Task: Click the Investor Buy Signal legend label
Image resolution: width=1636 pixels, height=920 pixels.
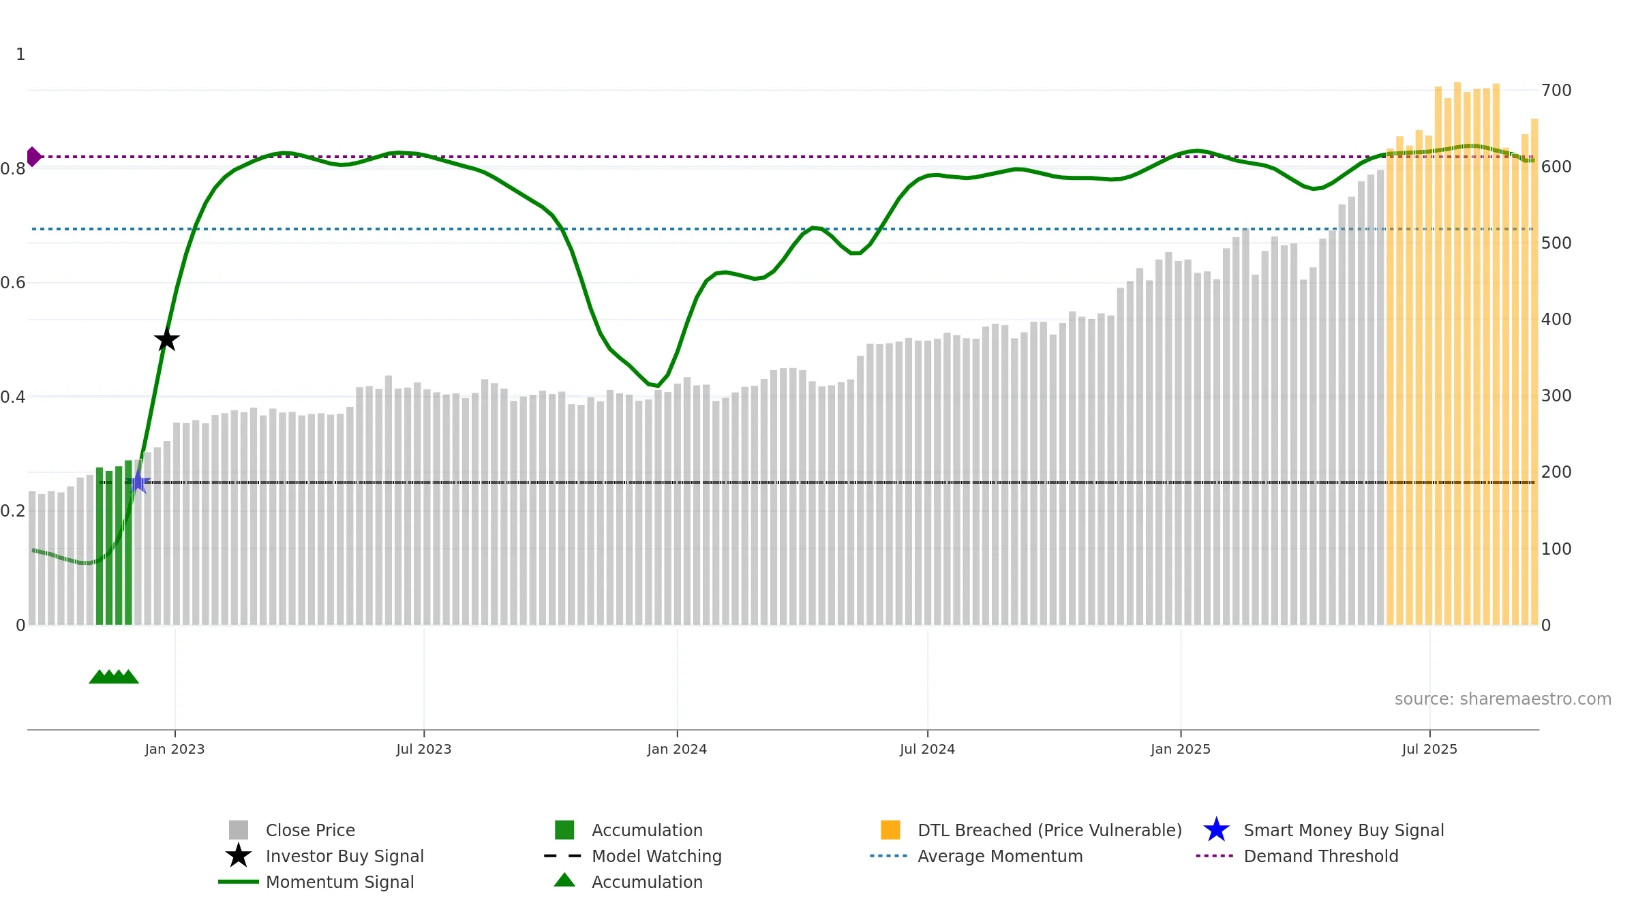Action: 344,856
